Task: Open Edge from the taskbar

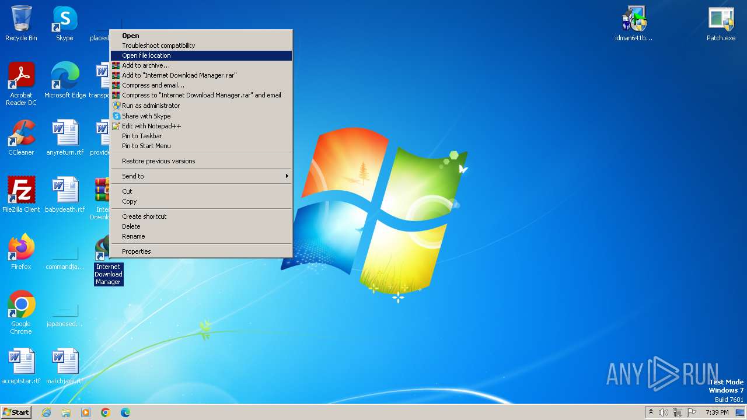Action: pos(125,412)
